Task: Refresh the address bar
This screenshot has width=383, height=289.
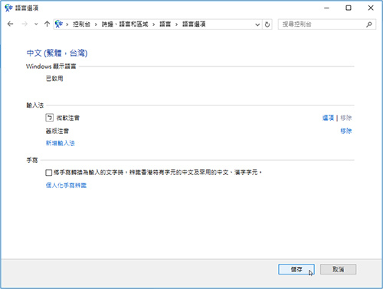Action: click(267, 24)
